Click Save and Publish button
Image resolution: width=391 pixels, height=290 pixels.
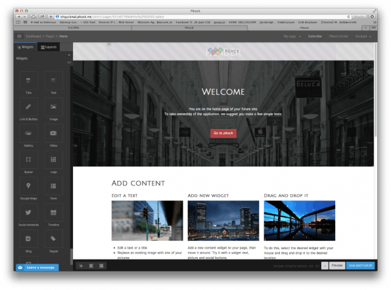click(360, 266)
